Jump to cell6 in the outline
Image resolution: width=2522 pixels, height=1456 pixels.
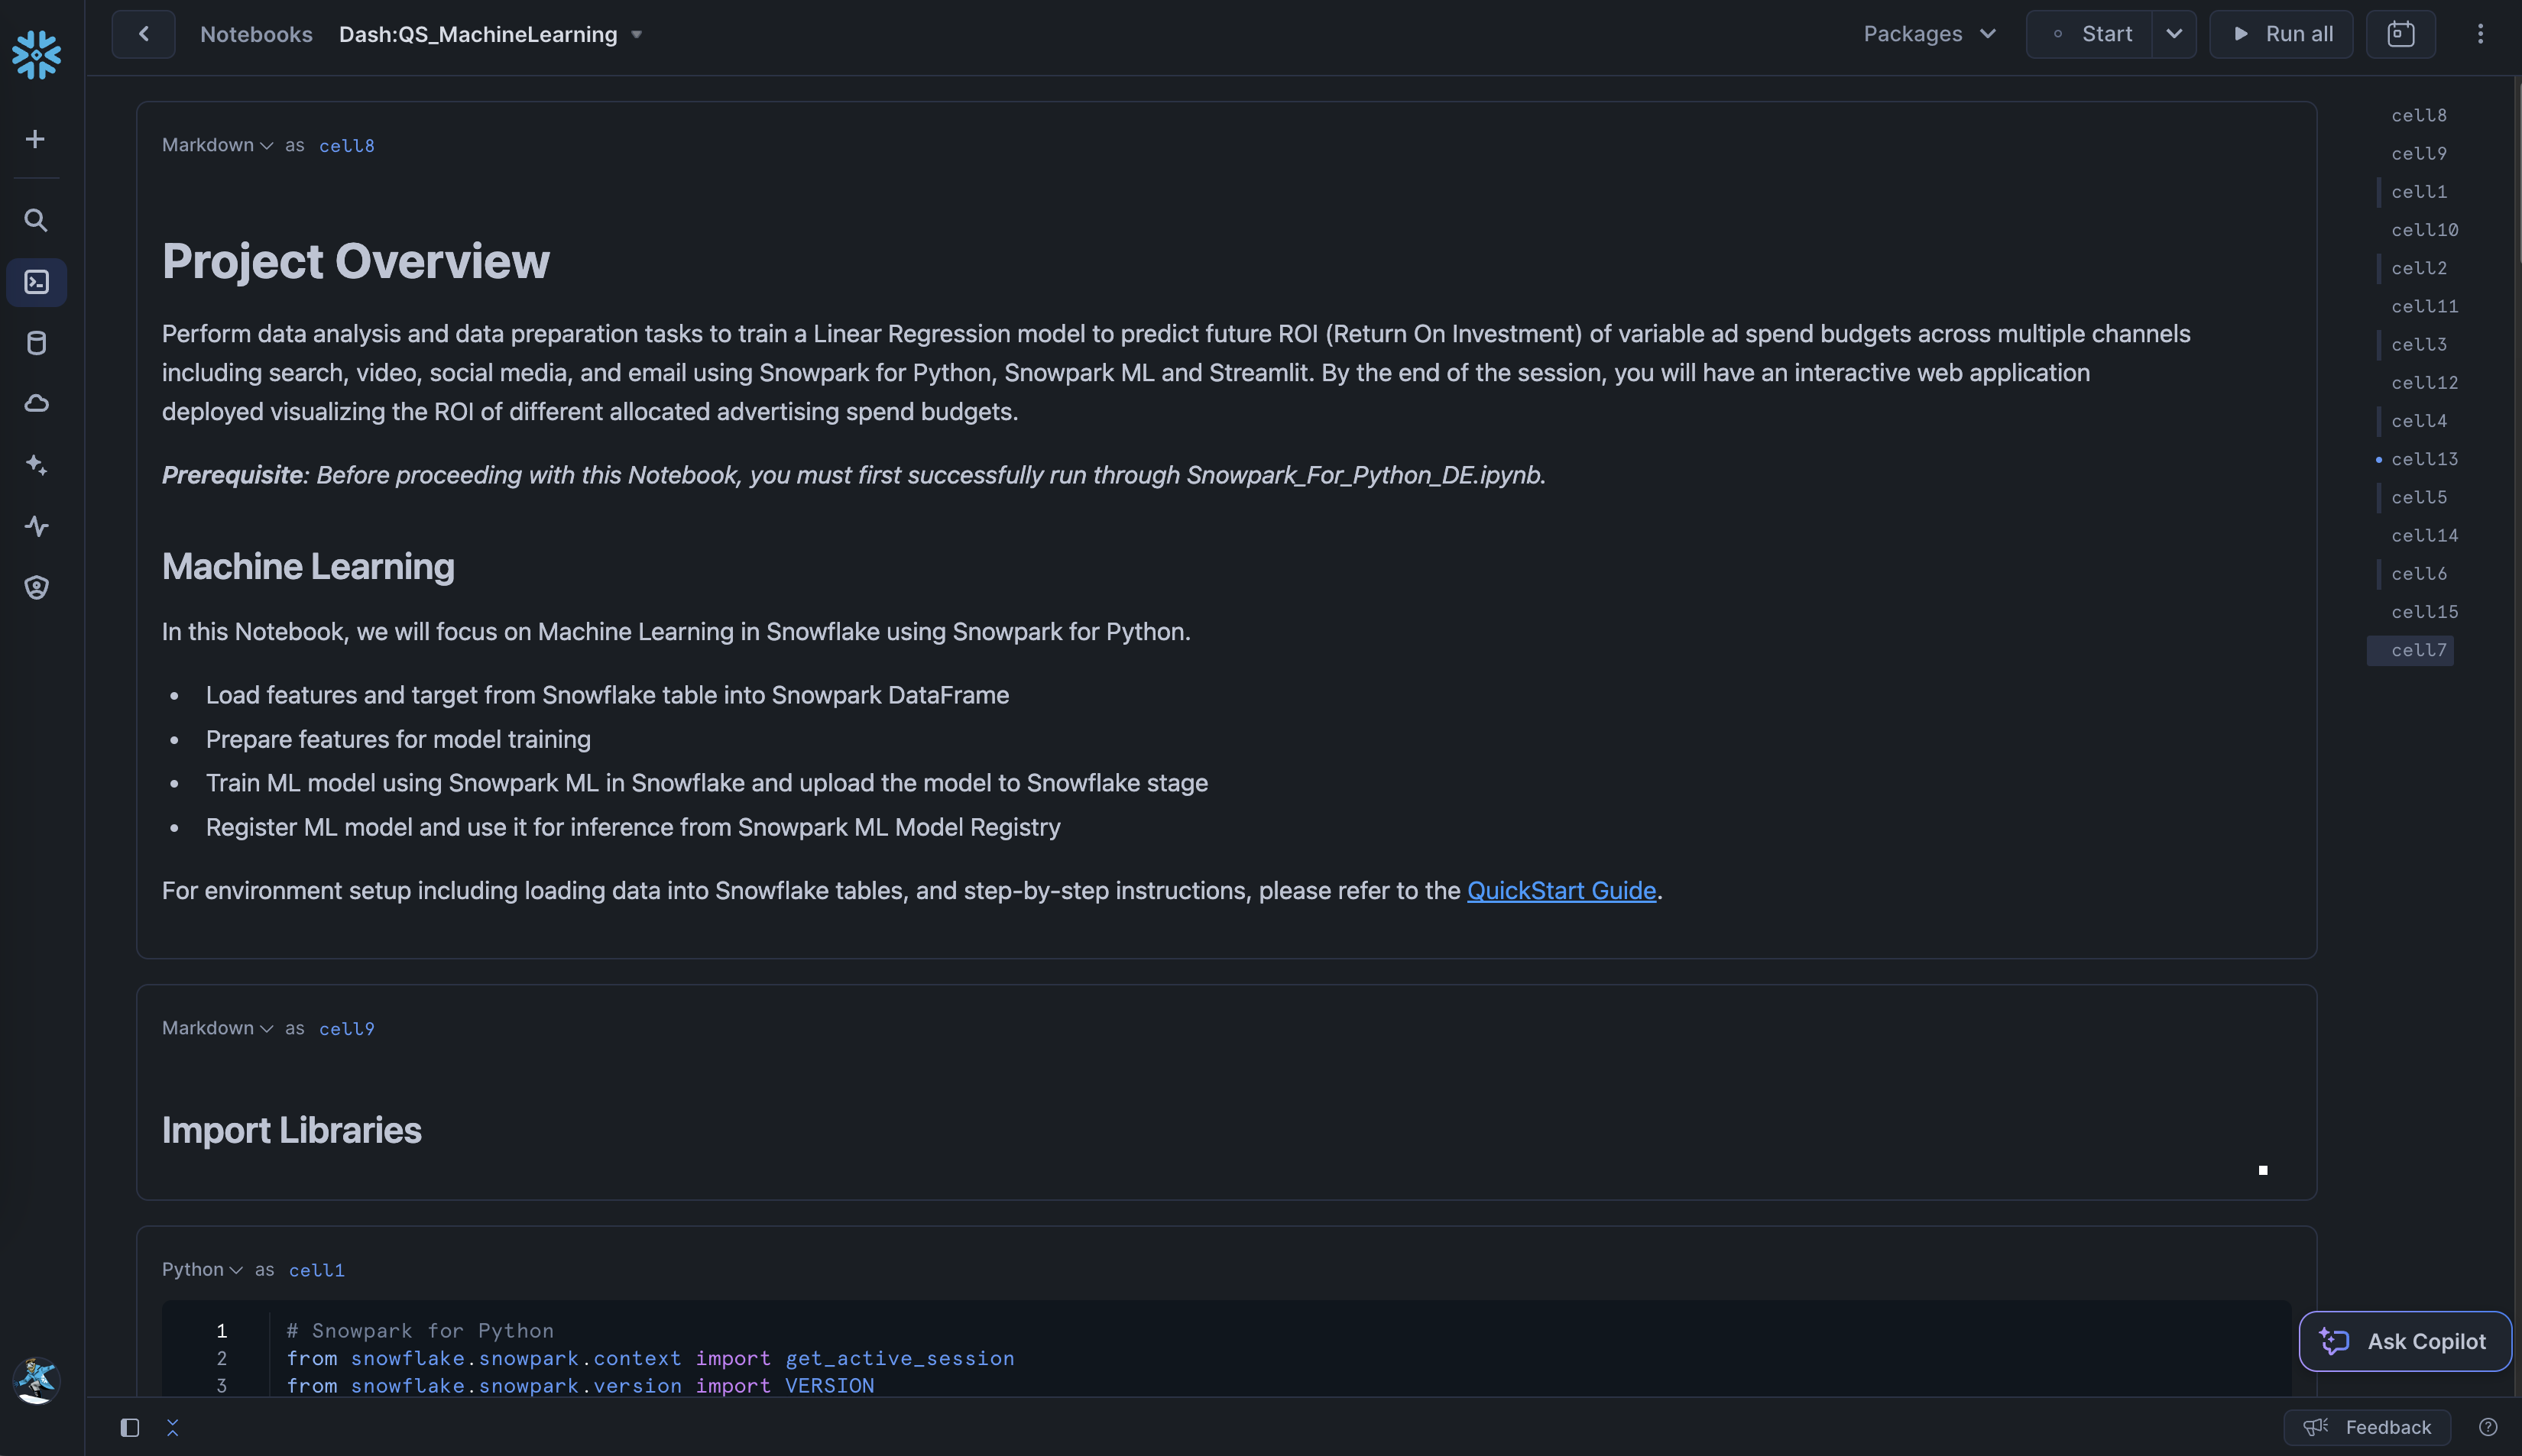click(2418, 573)
